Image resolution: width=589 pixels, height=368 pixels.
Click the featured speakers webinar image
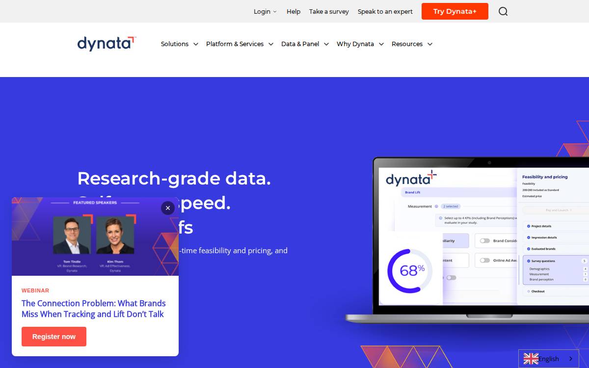95,237
